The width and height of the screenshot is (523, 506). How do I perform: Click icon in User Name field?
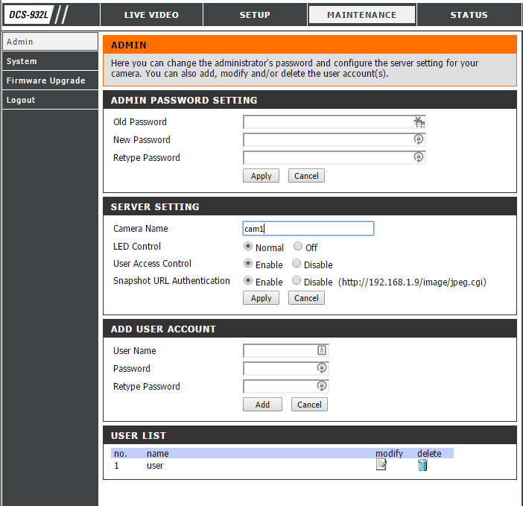[322, 350]
